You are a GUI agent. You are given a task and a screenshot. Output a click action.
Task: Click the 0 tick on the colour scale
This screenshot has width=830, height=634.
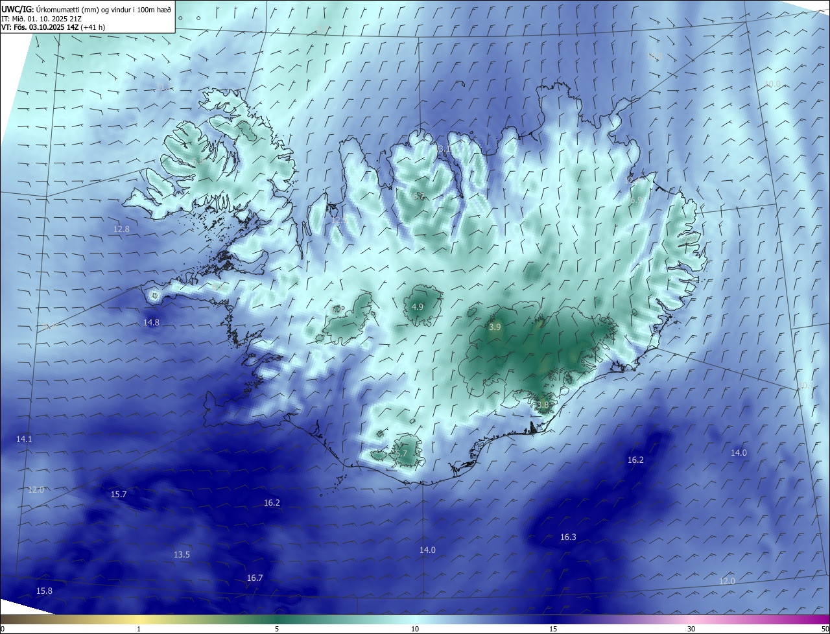[2, 629]
